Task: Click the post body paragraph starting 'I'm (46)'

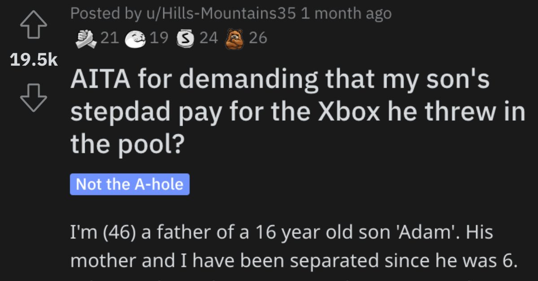Action: tap(269, 245)
